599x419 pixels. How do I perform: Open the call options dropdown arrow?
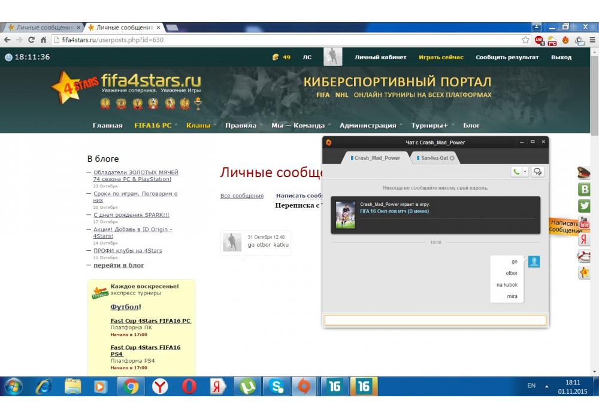[x=525, y=172]
